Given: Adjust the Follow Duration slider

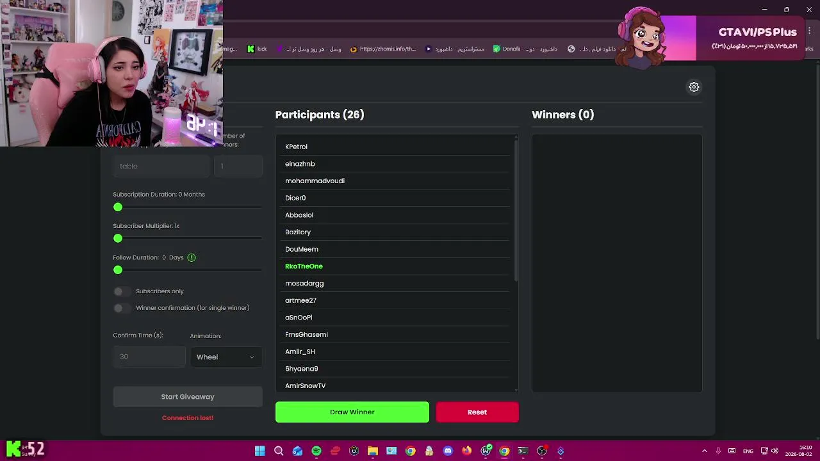Looking at the screenshot, I should (118, 270).
